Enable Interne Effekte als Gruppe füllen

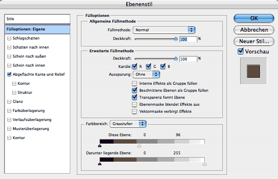(134, 83)
